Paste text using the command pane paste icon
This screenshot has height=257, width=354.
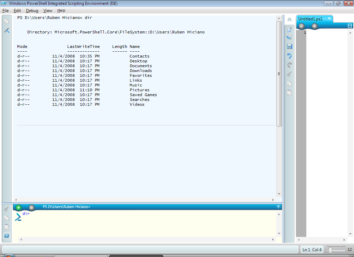7,227
